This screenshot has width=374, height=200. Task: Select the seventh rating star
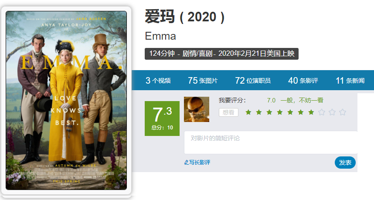pyautogui.click(x=311, y=112)
